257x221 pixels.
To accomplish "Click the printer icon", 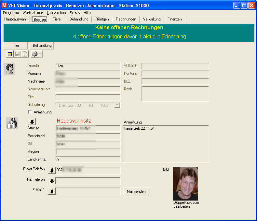I will 35,54.
